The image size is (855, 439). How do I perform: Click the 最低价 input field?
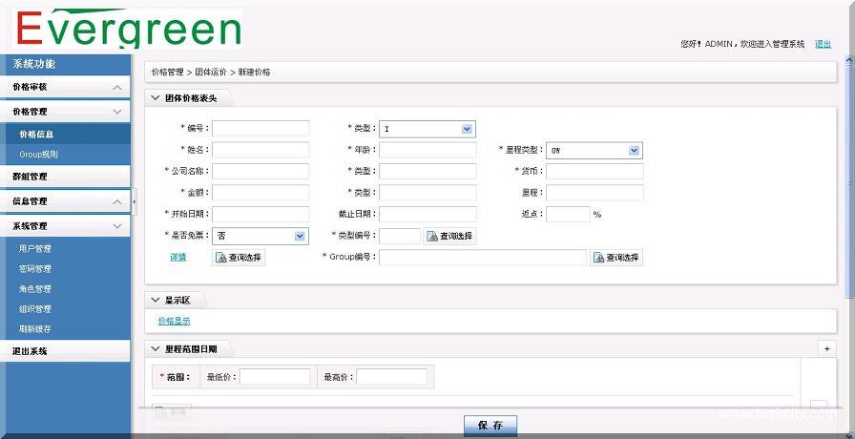coord(275,377)
